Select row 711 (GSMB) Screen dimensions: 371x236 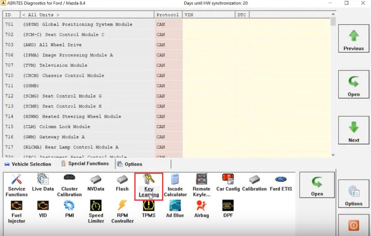pos(167,86)
